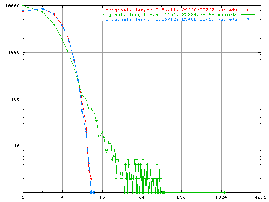Image resolution: width=269 pixels, height=202 pixels.
Task: Click the blue legend entry with 29402/32769 buckets
Action: [x=171, y=19]
